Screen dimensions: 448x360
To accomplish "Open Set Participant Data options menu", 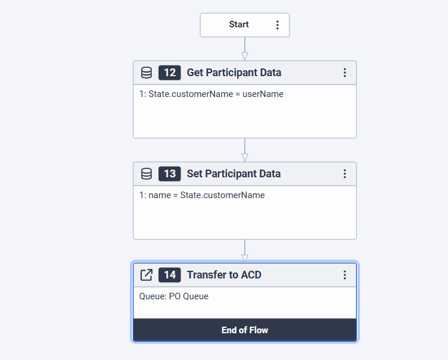I will click(x=344, y=174).
